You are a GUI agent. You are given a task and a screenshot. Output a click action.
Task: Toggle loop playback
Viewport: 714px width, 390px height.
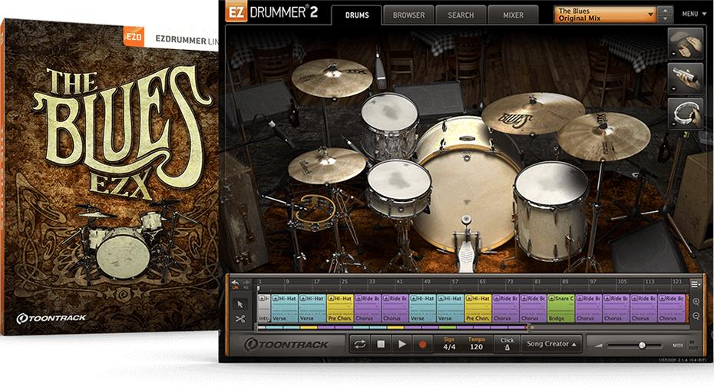tap(360, 345)
